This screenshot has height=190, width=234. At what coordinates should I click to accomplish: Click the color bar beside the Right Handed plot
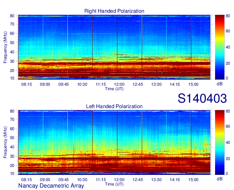tap(220, 47)
